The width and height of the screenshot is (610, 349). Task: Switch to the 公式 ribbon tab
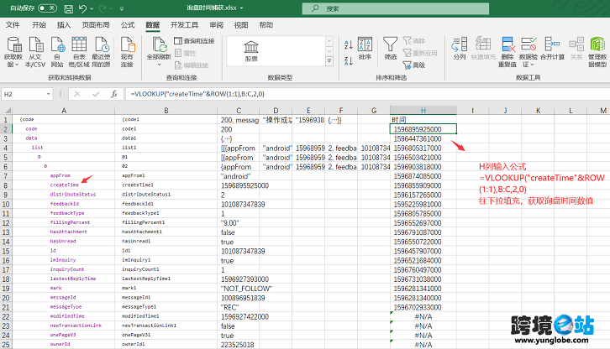pyautogui.click(x=127, y=25)
